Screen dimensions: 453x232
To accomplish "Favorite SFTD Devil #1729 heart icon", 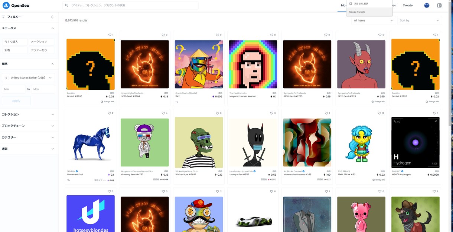I will pyautogui.click(x=379, y=35).
